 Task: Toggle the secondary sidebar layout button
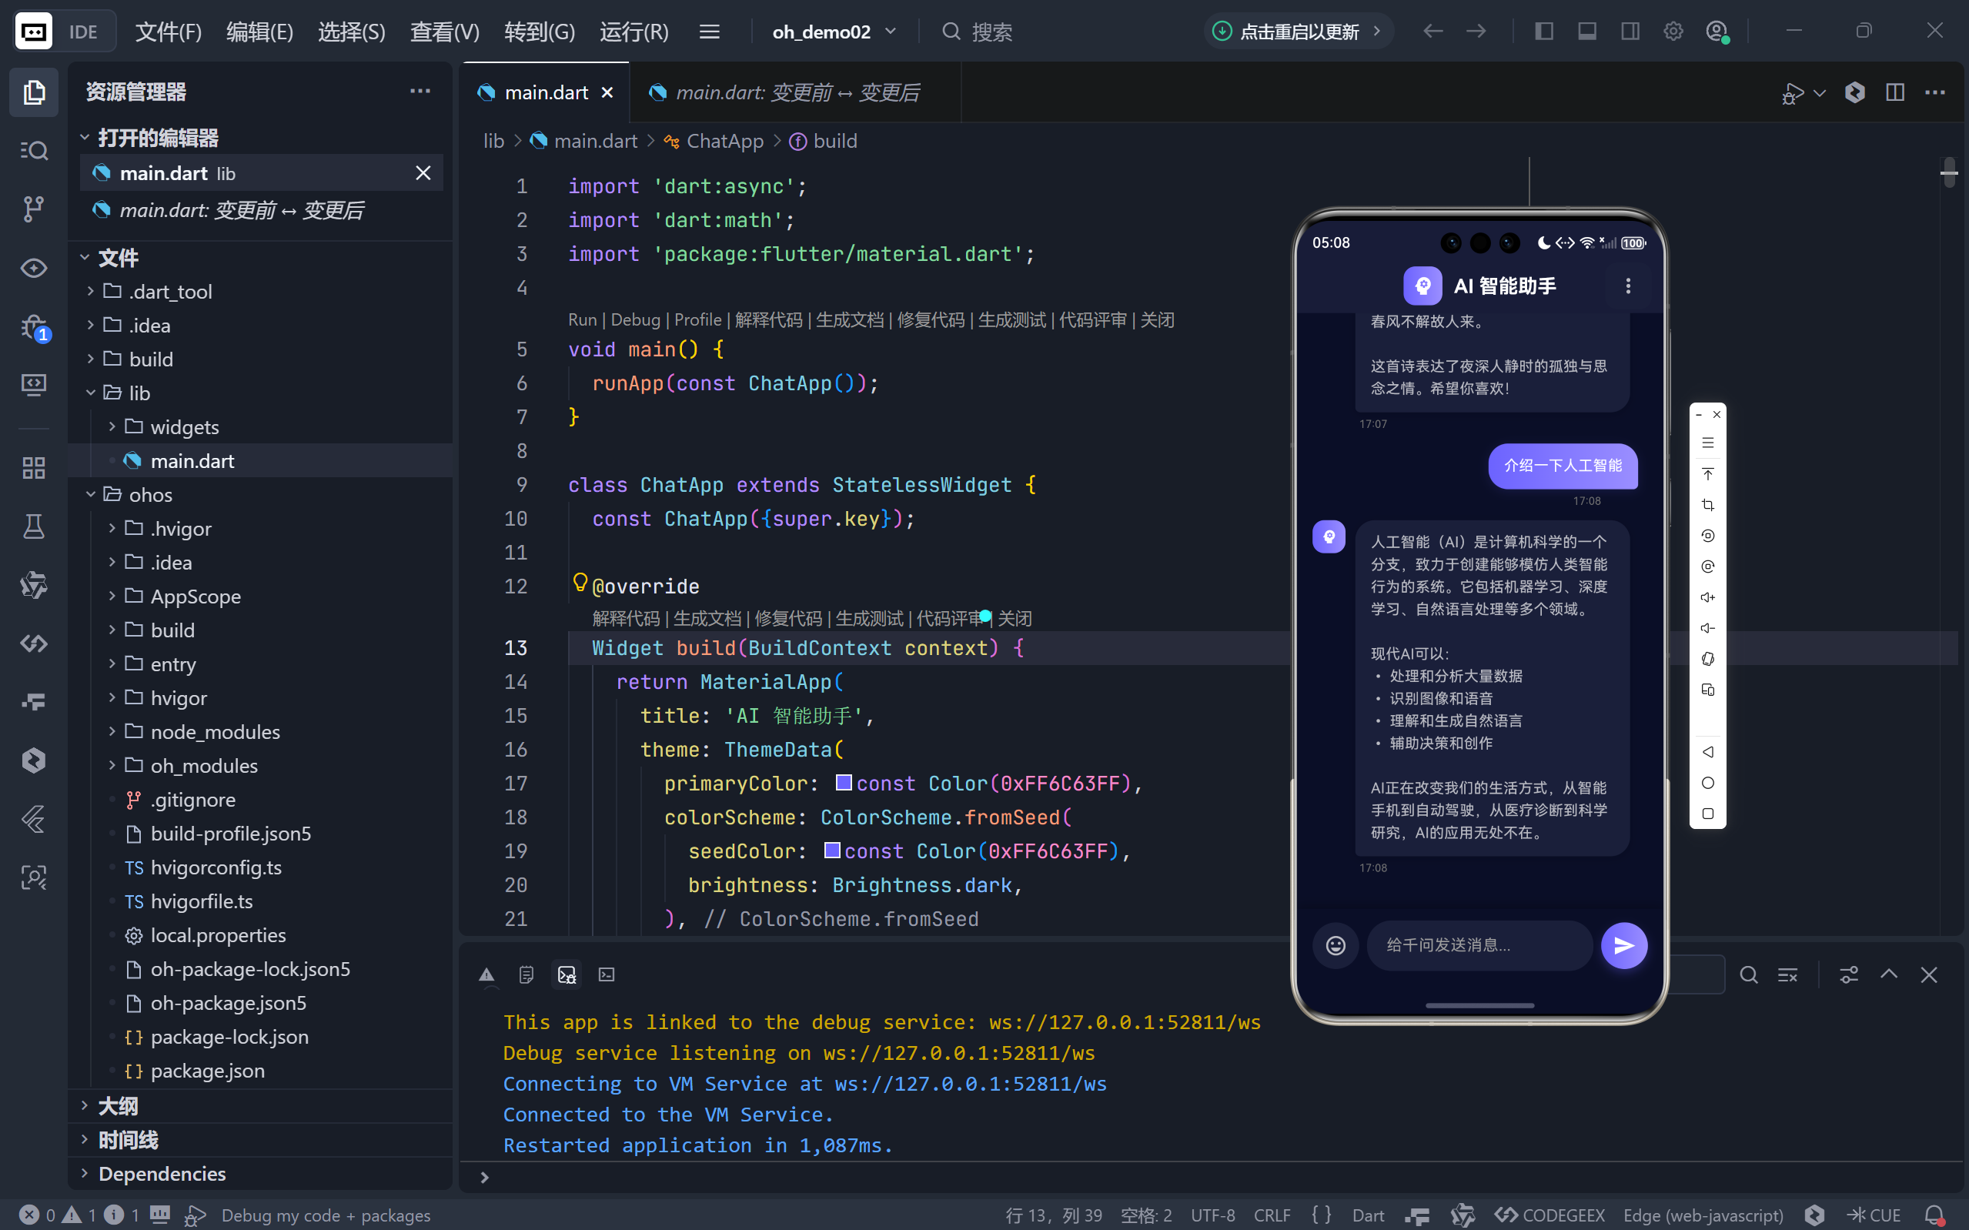click(1630, 32)
